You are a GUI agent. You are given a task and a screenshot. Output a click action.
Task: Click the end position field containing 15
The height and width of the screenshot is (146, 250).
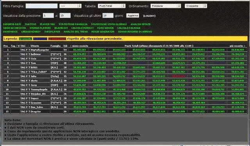tap(65, 16)
